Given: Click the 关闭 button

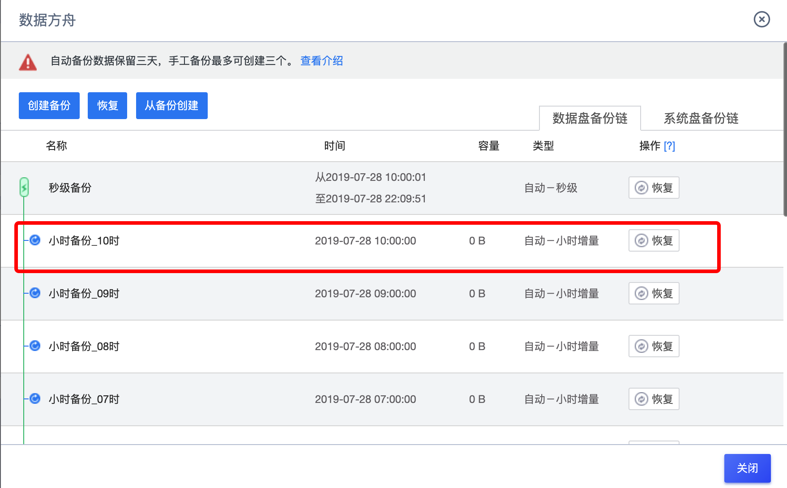Looking at the screenshot, I should tap(748, 468).
